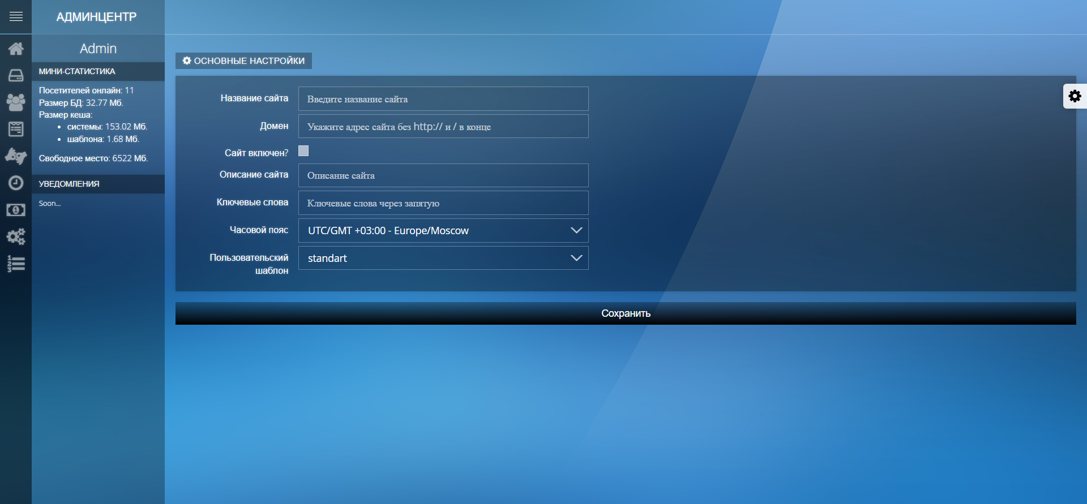Click the newspaper icon in the sidebar
The image size is (1087, 504).
(16, 130)
